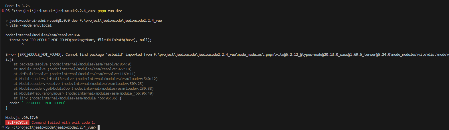Click the 'vite --mode env.local' script line

[30, 25]
